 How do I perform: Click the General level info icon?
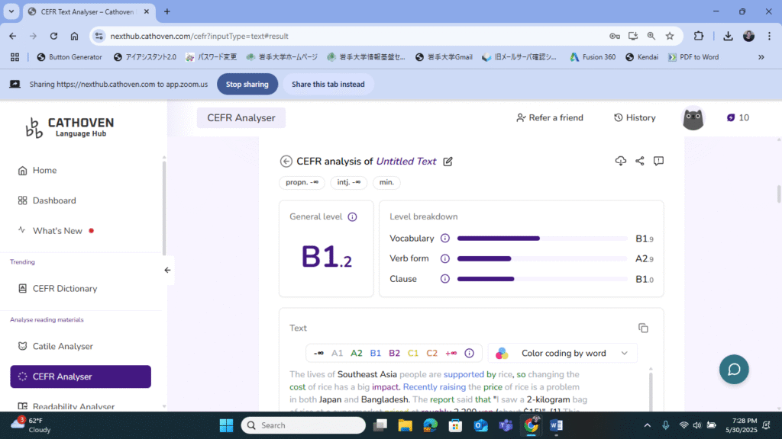pyautogui.click(x=352, y=217)
